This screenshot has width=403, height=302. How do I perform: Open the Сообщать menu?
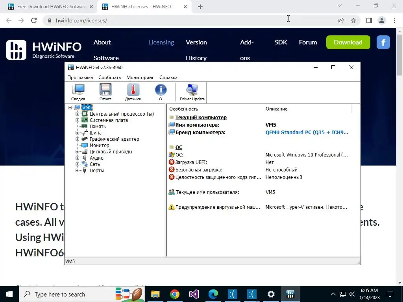coord(109,77)
